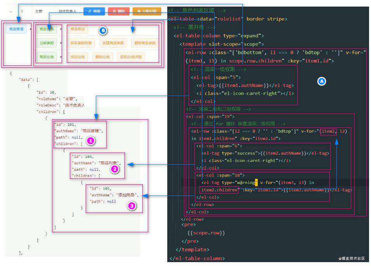Screen dimensions: 371x266
Task: Click JSON line "authName": "商品管理"
Action: pyautogui.click(x=78, y=131)
